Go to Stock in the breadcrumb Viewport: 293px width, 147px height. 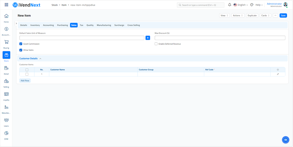[55, 5]
